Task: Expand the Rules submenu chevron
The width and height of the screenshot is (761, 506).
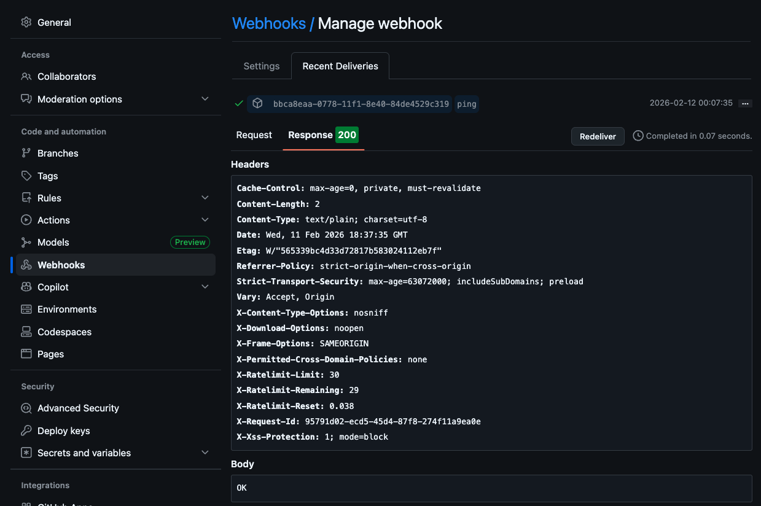Action: pos(205,198)
